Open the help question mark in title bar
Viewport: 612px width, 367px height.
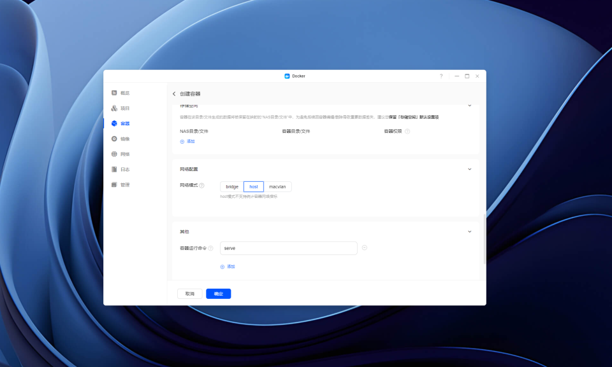441,76
